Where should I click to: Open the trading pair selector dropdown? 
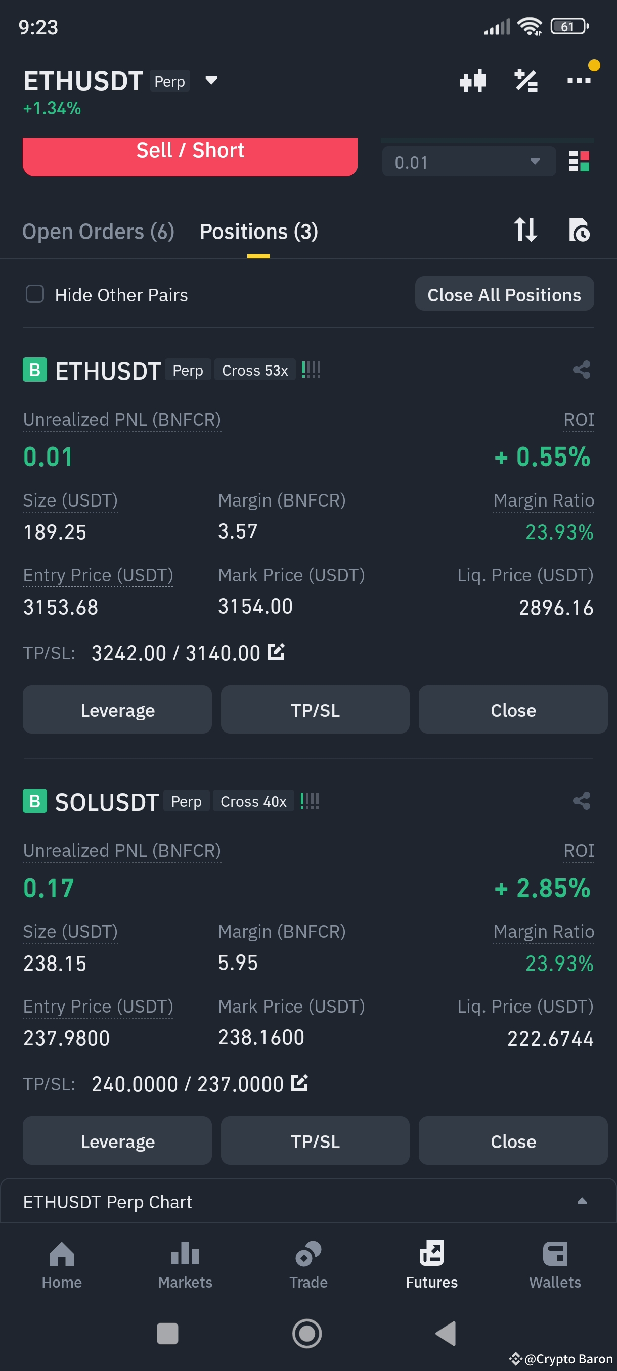[210, 80]
